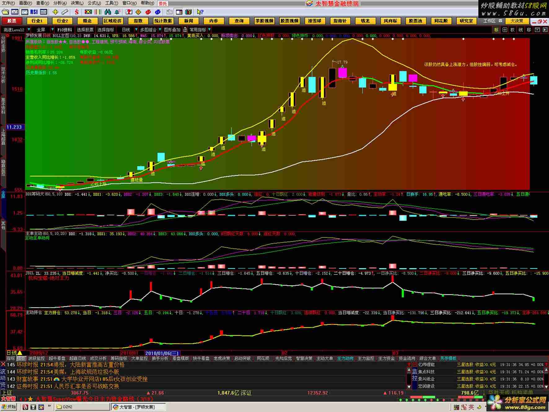Click the 线 line drawing icon
The image size is (549, 412).
[520, 30]
